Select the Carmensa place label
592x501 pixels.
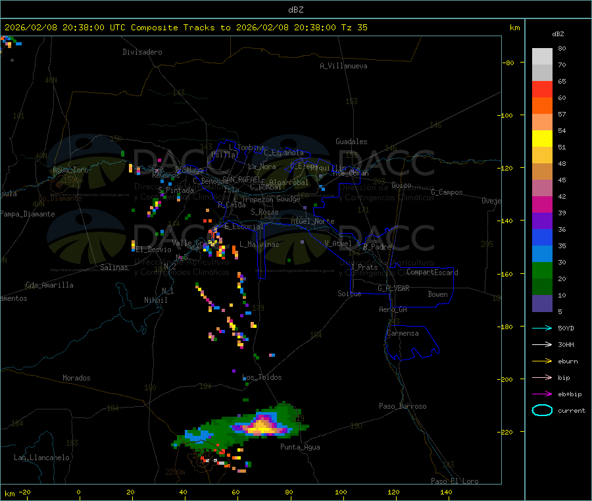pyautogui.click(x=403, y=334)
